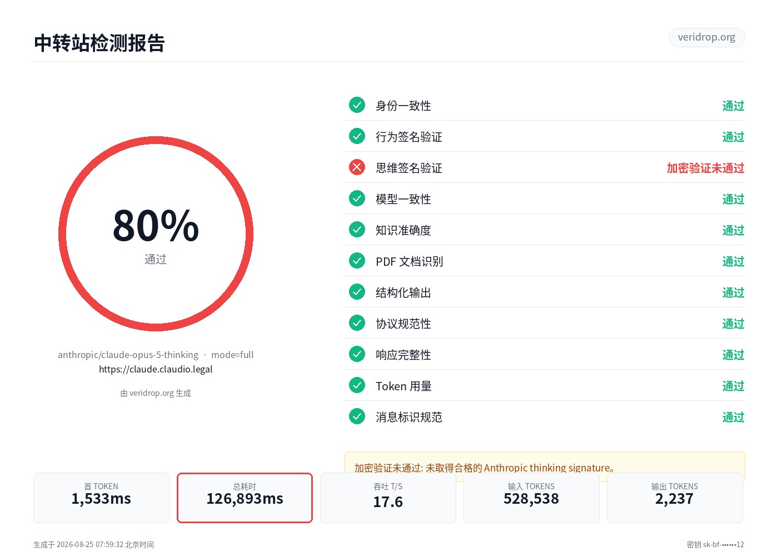Click the 协议规范性 通过 status label
The width and height of the screenshot is (778, 556).
(x=733, y=324)
